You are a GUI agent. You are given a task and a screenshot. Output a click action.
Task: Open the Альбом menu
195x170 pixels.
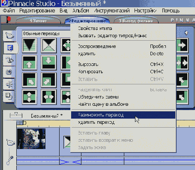(x=81, y=11)
